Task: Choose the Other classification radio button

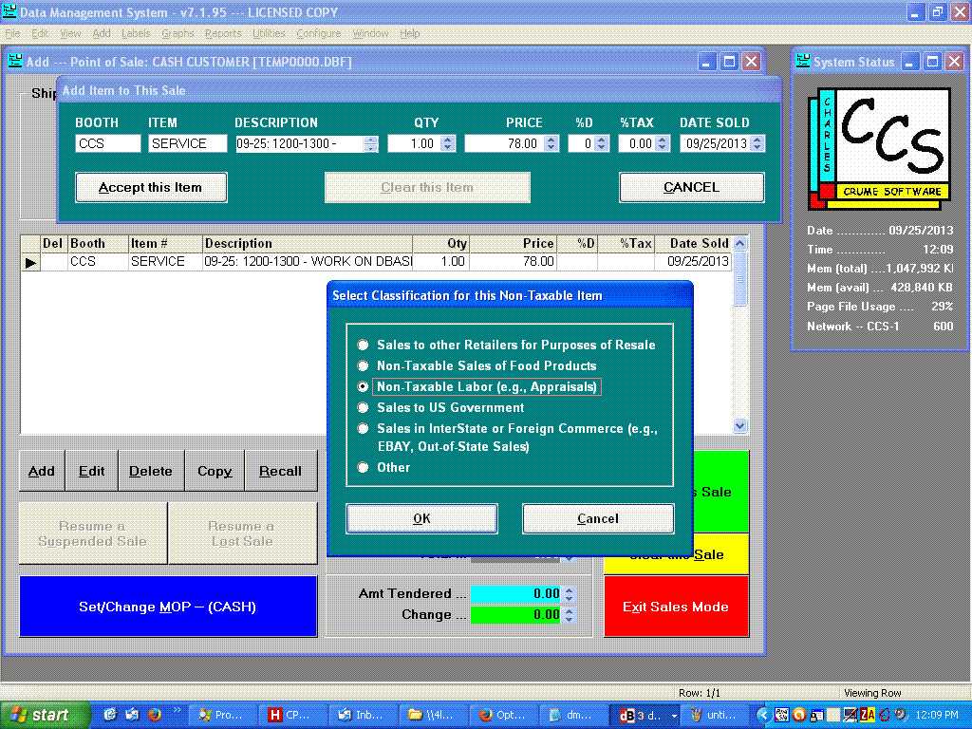Action: (363, 468)
